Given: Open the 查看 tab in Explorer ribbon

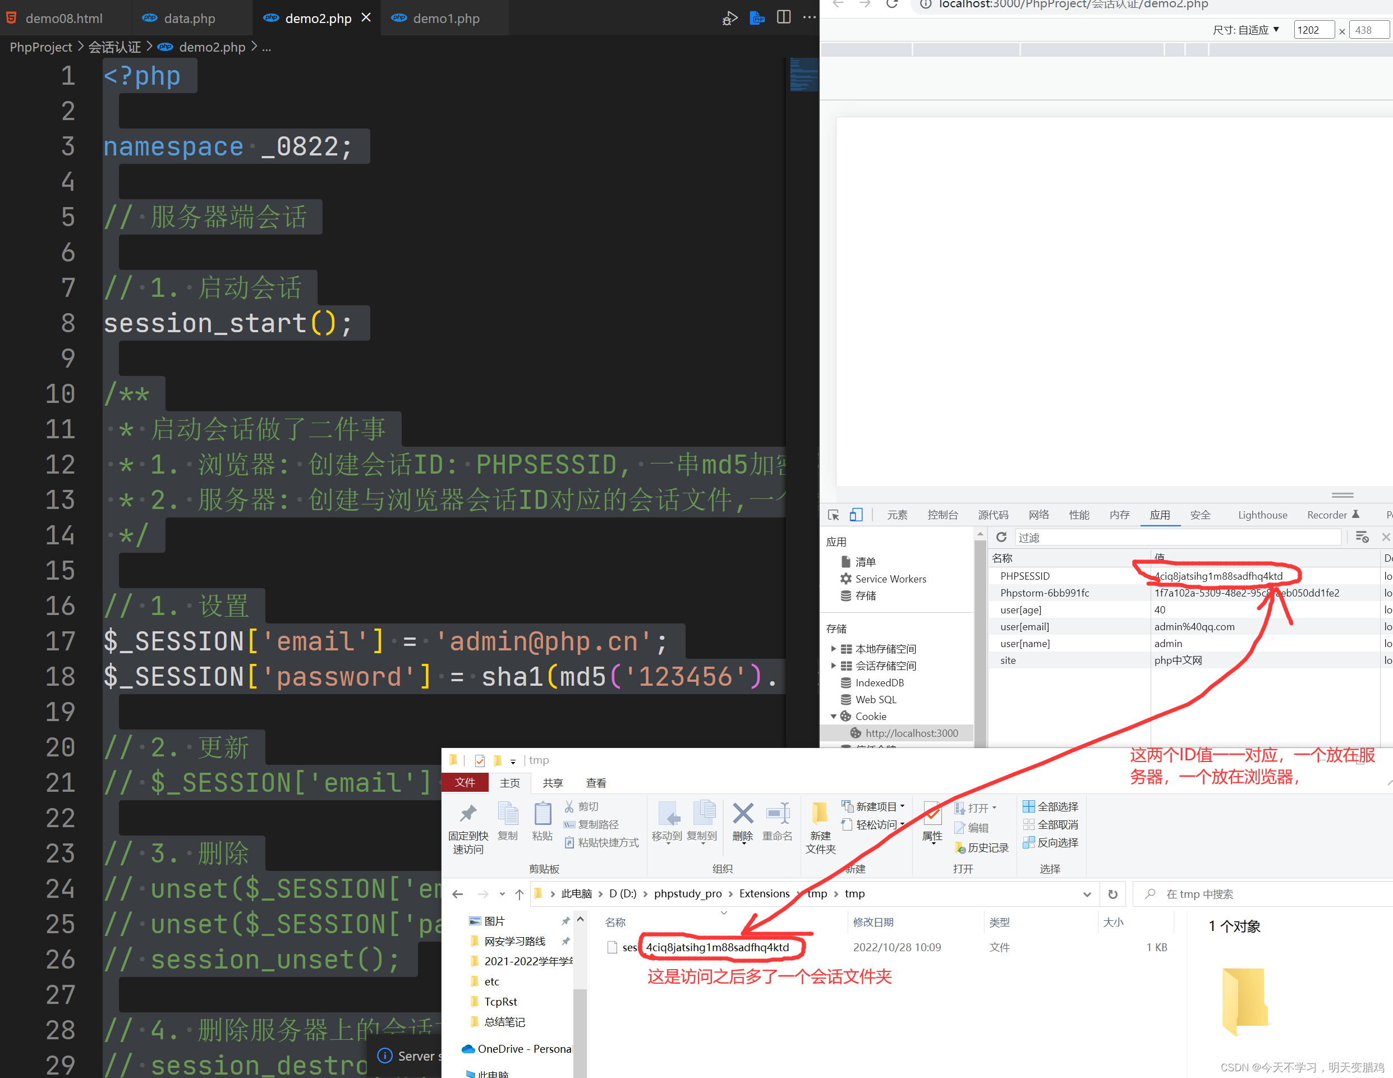Looking at the screenshot, I should point(596,783).
